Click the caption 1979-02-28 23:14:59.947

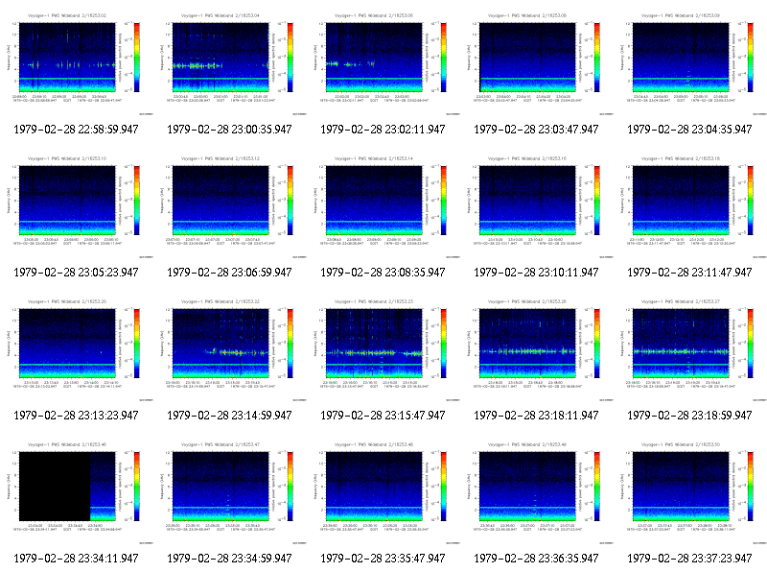pos(229,416)
